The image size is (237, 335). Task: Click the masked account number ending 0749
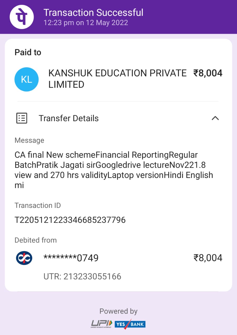pyautogui.click(x=71, y=258)
